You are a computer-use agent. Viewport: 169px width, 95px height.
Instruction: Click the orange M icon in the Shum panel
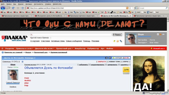tap(161, 34)
